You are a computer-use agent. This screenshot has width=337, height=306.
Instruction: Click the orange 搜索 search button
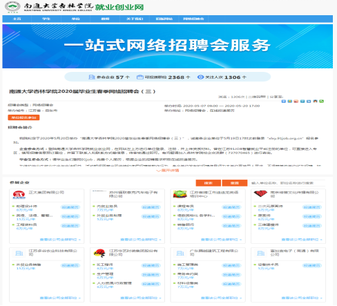click(209, 183)
